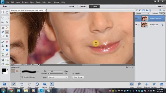Screen dimensions: 166x93
Task: Open the clone stamp Mode dropdown
Action: tap(58, 77)
